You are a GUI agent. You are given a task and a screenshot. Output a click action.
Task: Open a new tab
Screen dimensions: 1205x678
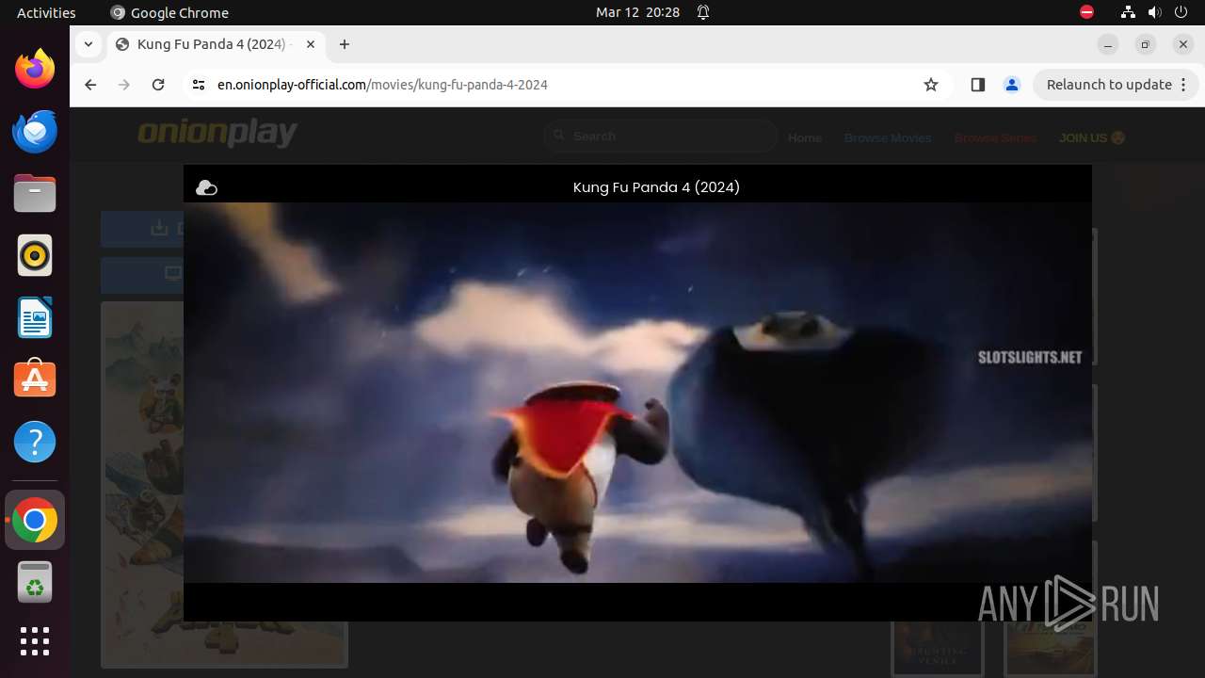click(x=345, y=44)
